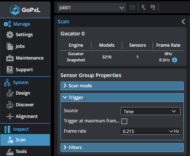The height and width of the screenshot is (156, 190).
Task: Click the increase decimal places icon
Action: point(153,7)
